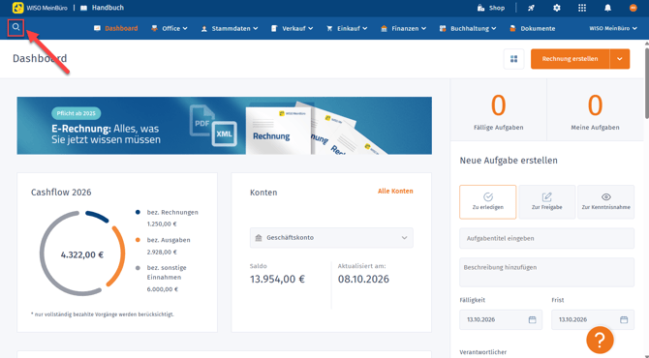Open the Dokumente menu item
This screenshot has height=358, width=649.
click(533, 28)
